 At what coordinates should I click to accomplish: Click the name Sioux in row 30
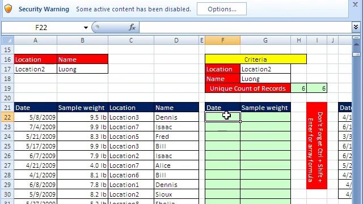[x=176, y=194]
